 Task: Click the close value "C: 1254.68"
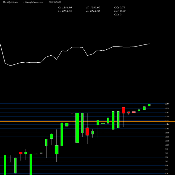click(x=65, y=11)
